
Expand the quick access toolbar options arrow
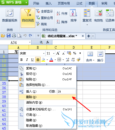(x=38, y=36)
